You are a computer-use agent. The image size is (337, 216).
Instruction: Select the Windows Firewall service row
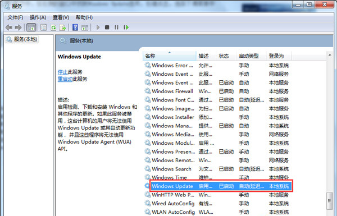point(217,91)
